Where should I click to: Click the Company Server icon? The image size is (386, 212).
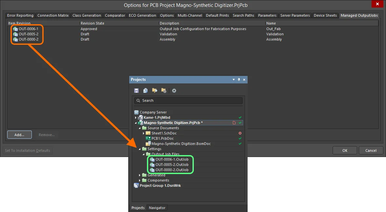(136, 112)
